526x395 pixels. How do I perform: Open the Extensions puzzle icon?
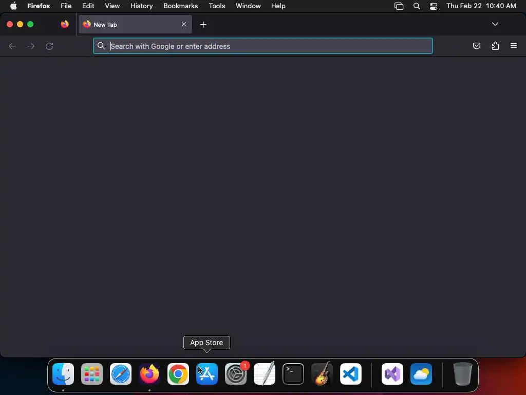pos(495,46)
